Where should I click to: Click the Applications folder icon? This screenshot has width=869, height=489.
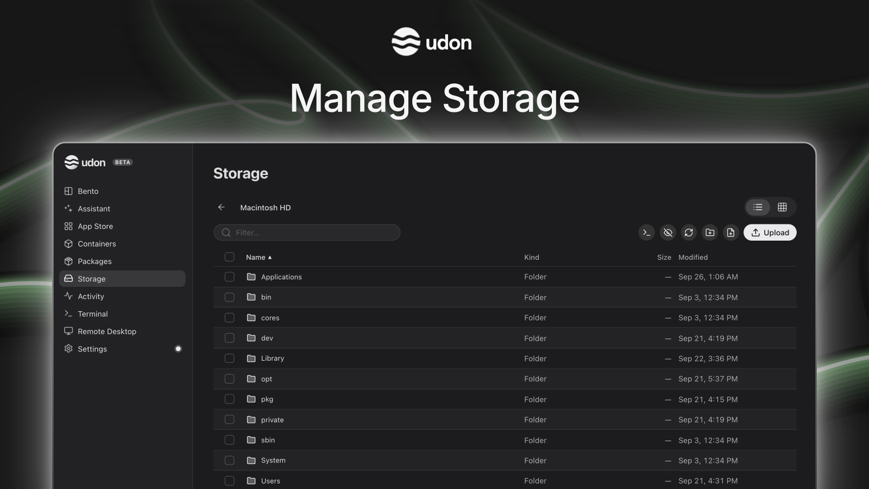251,277
